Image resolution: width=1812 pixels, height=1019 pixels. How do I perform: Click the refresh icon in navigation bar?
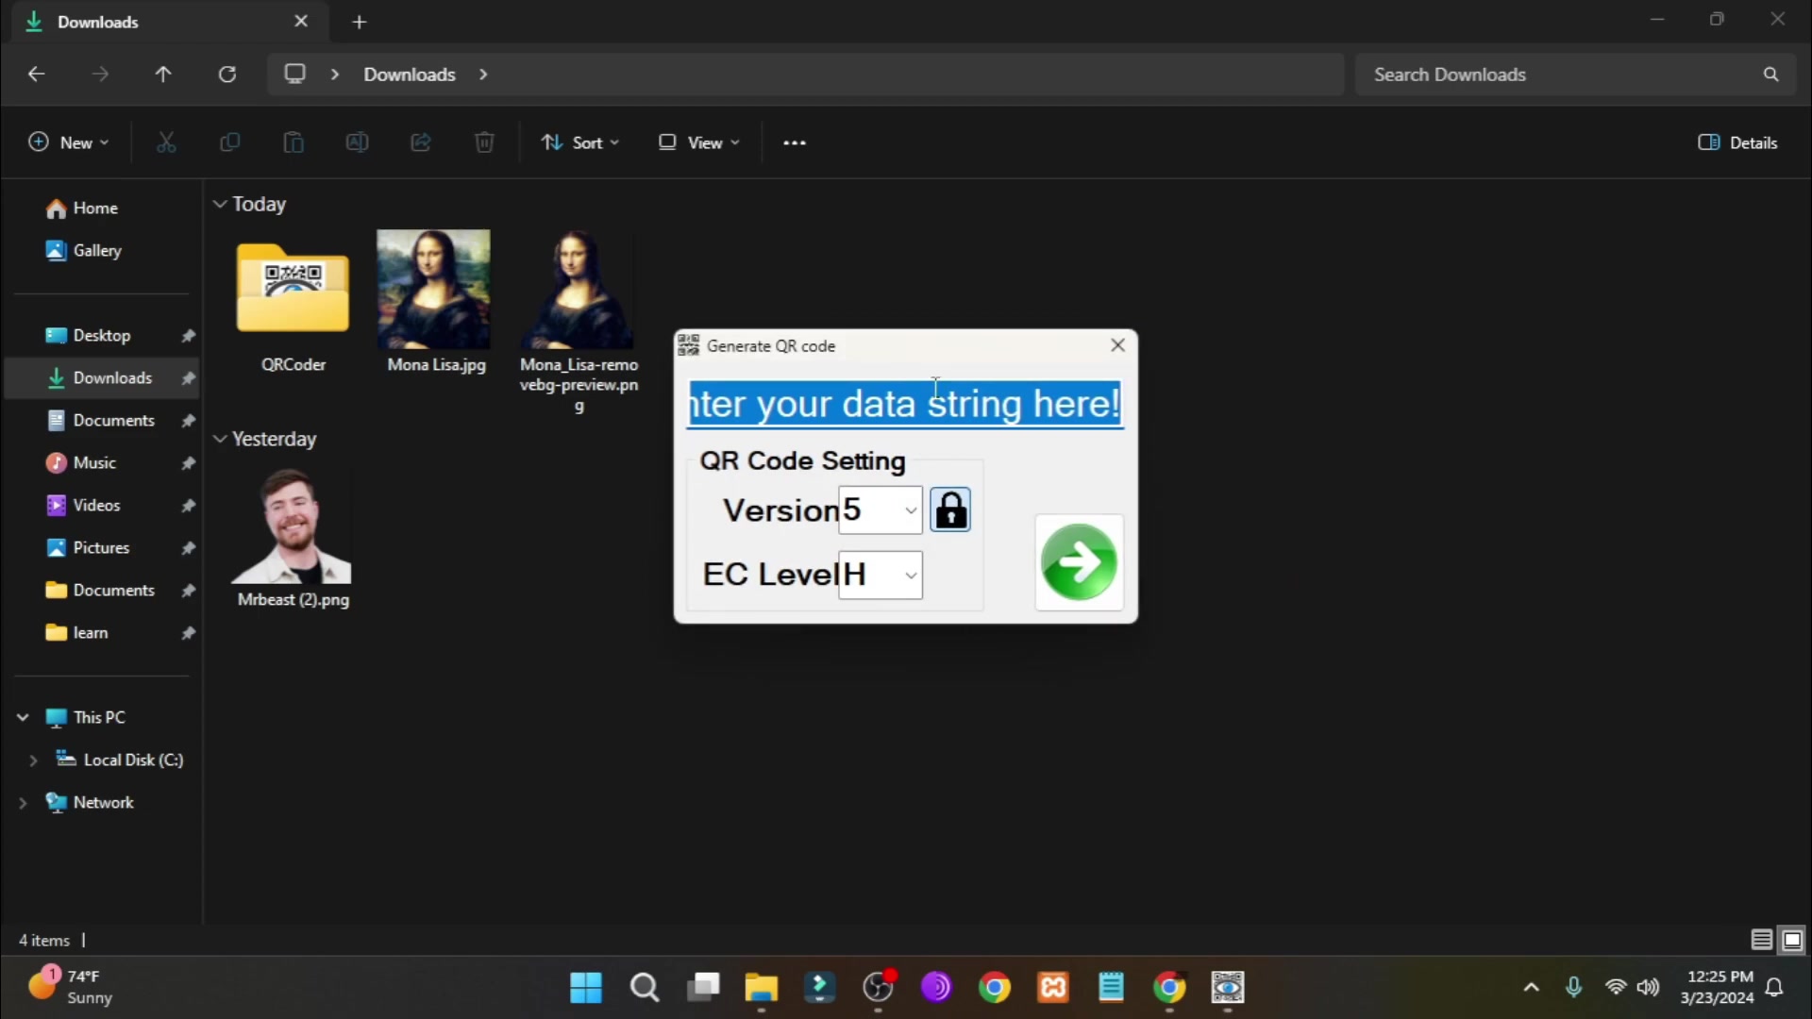point(227,75)
